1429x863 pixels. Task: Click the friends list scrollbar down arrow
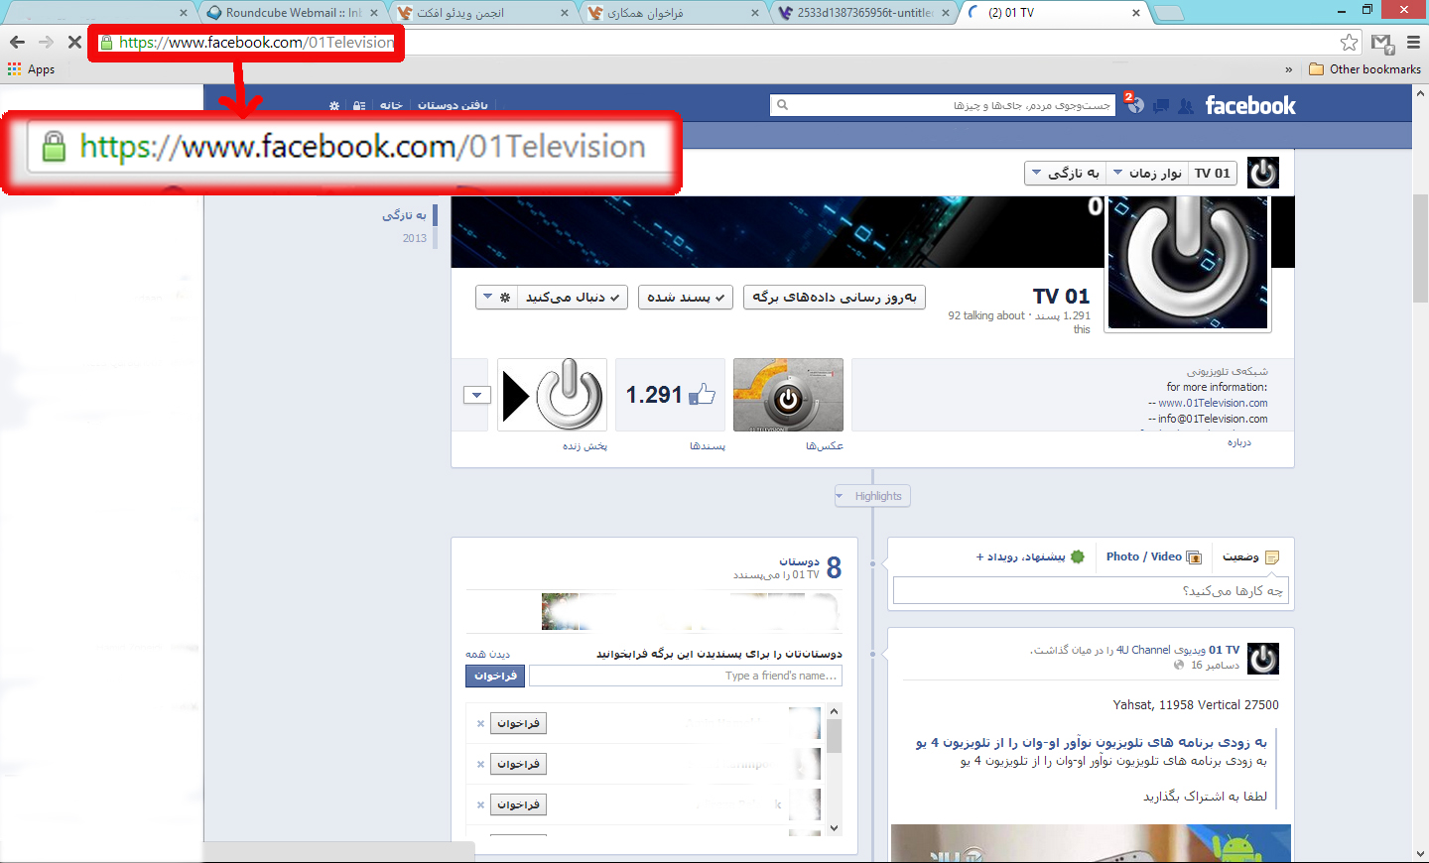point(834,828)
